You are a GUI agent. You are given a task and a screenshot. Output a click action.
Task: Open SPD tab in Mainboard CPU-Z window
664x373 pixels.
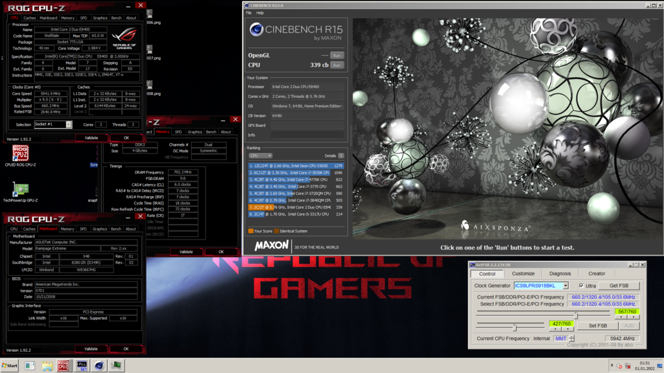(x=83, y=229)
